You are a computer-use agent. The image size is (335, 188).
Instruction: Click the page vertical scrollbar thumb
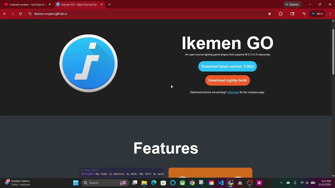coord(333,52)
